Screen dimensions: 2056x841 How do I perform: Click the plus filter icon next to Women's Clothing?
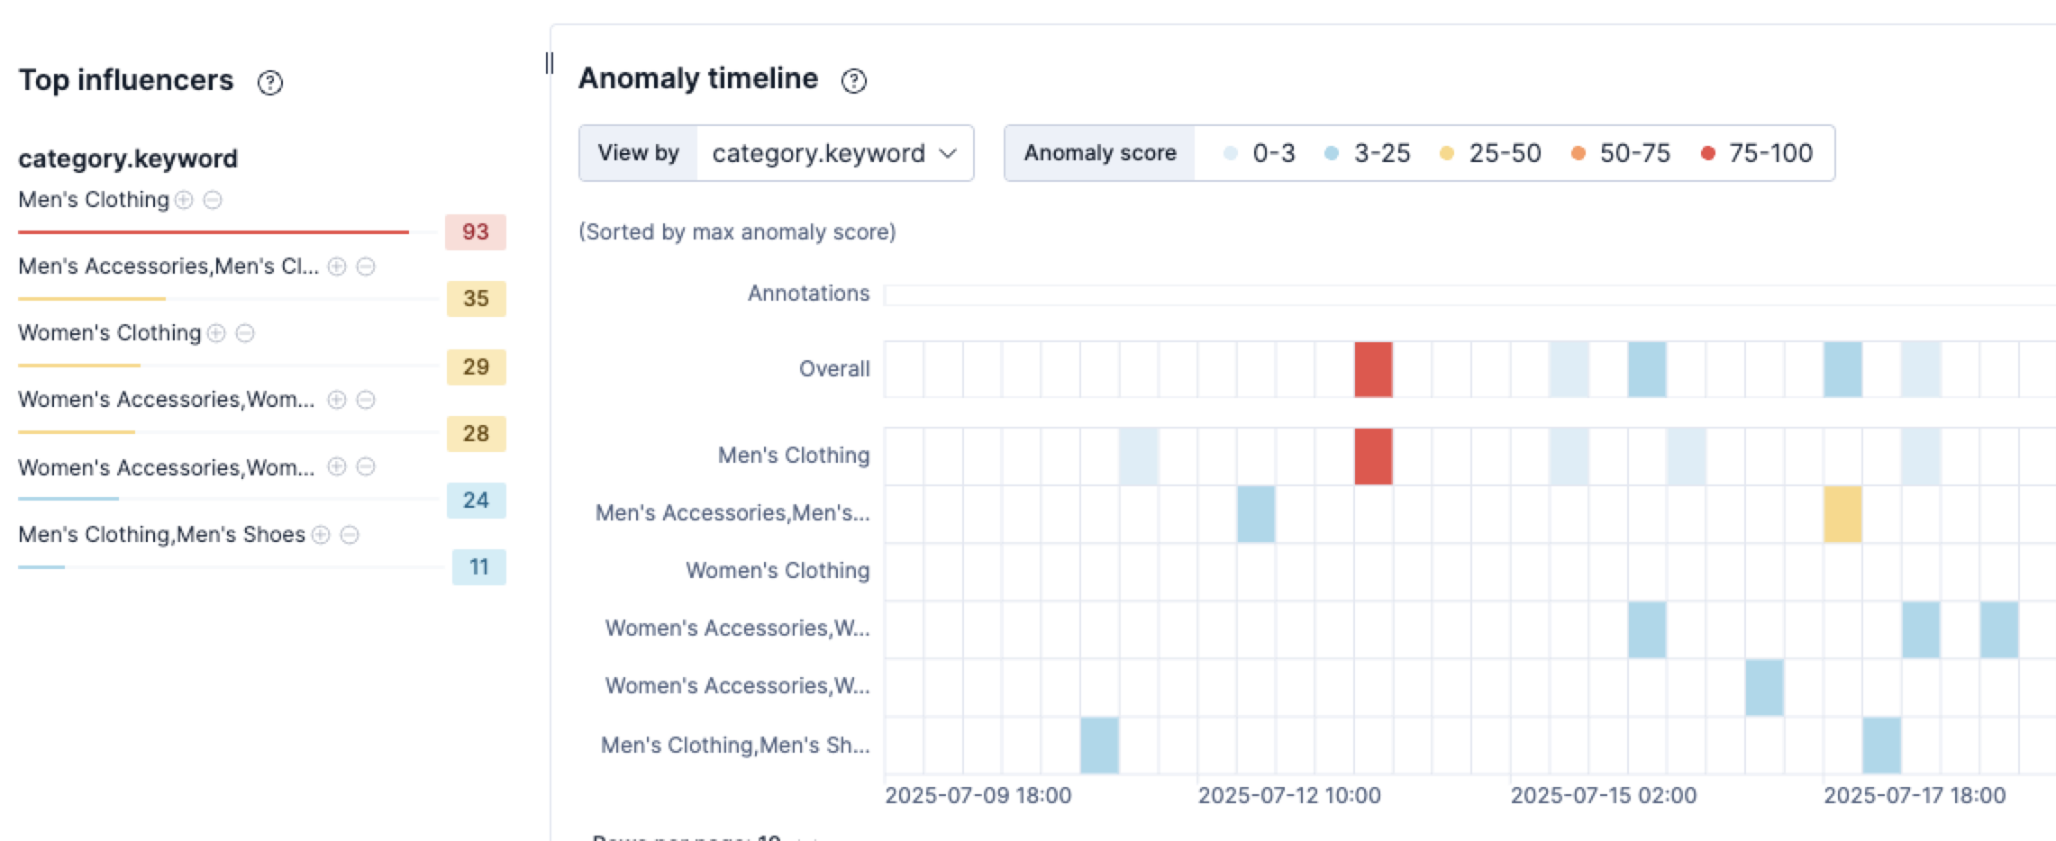(x=217, y=332)
